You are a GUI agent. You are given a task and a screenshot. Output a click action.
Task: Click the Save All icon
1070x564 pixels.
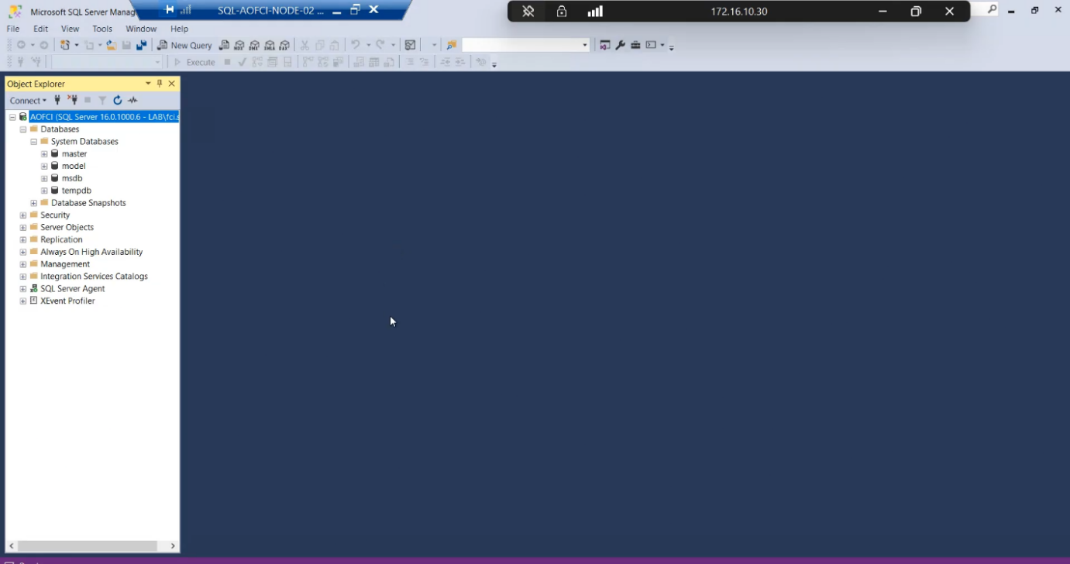[141, 45]
